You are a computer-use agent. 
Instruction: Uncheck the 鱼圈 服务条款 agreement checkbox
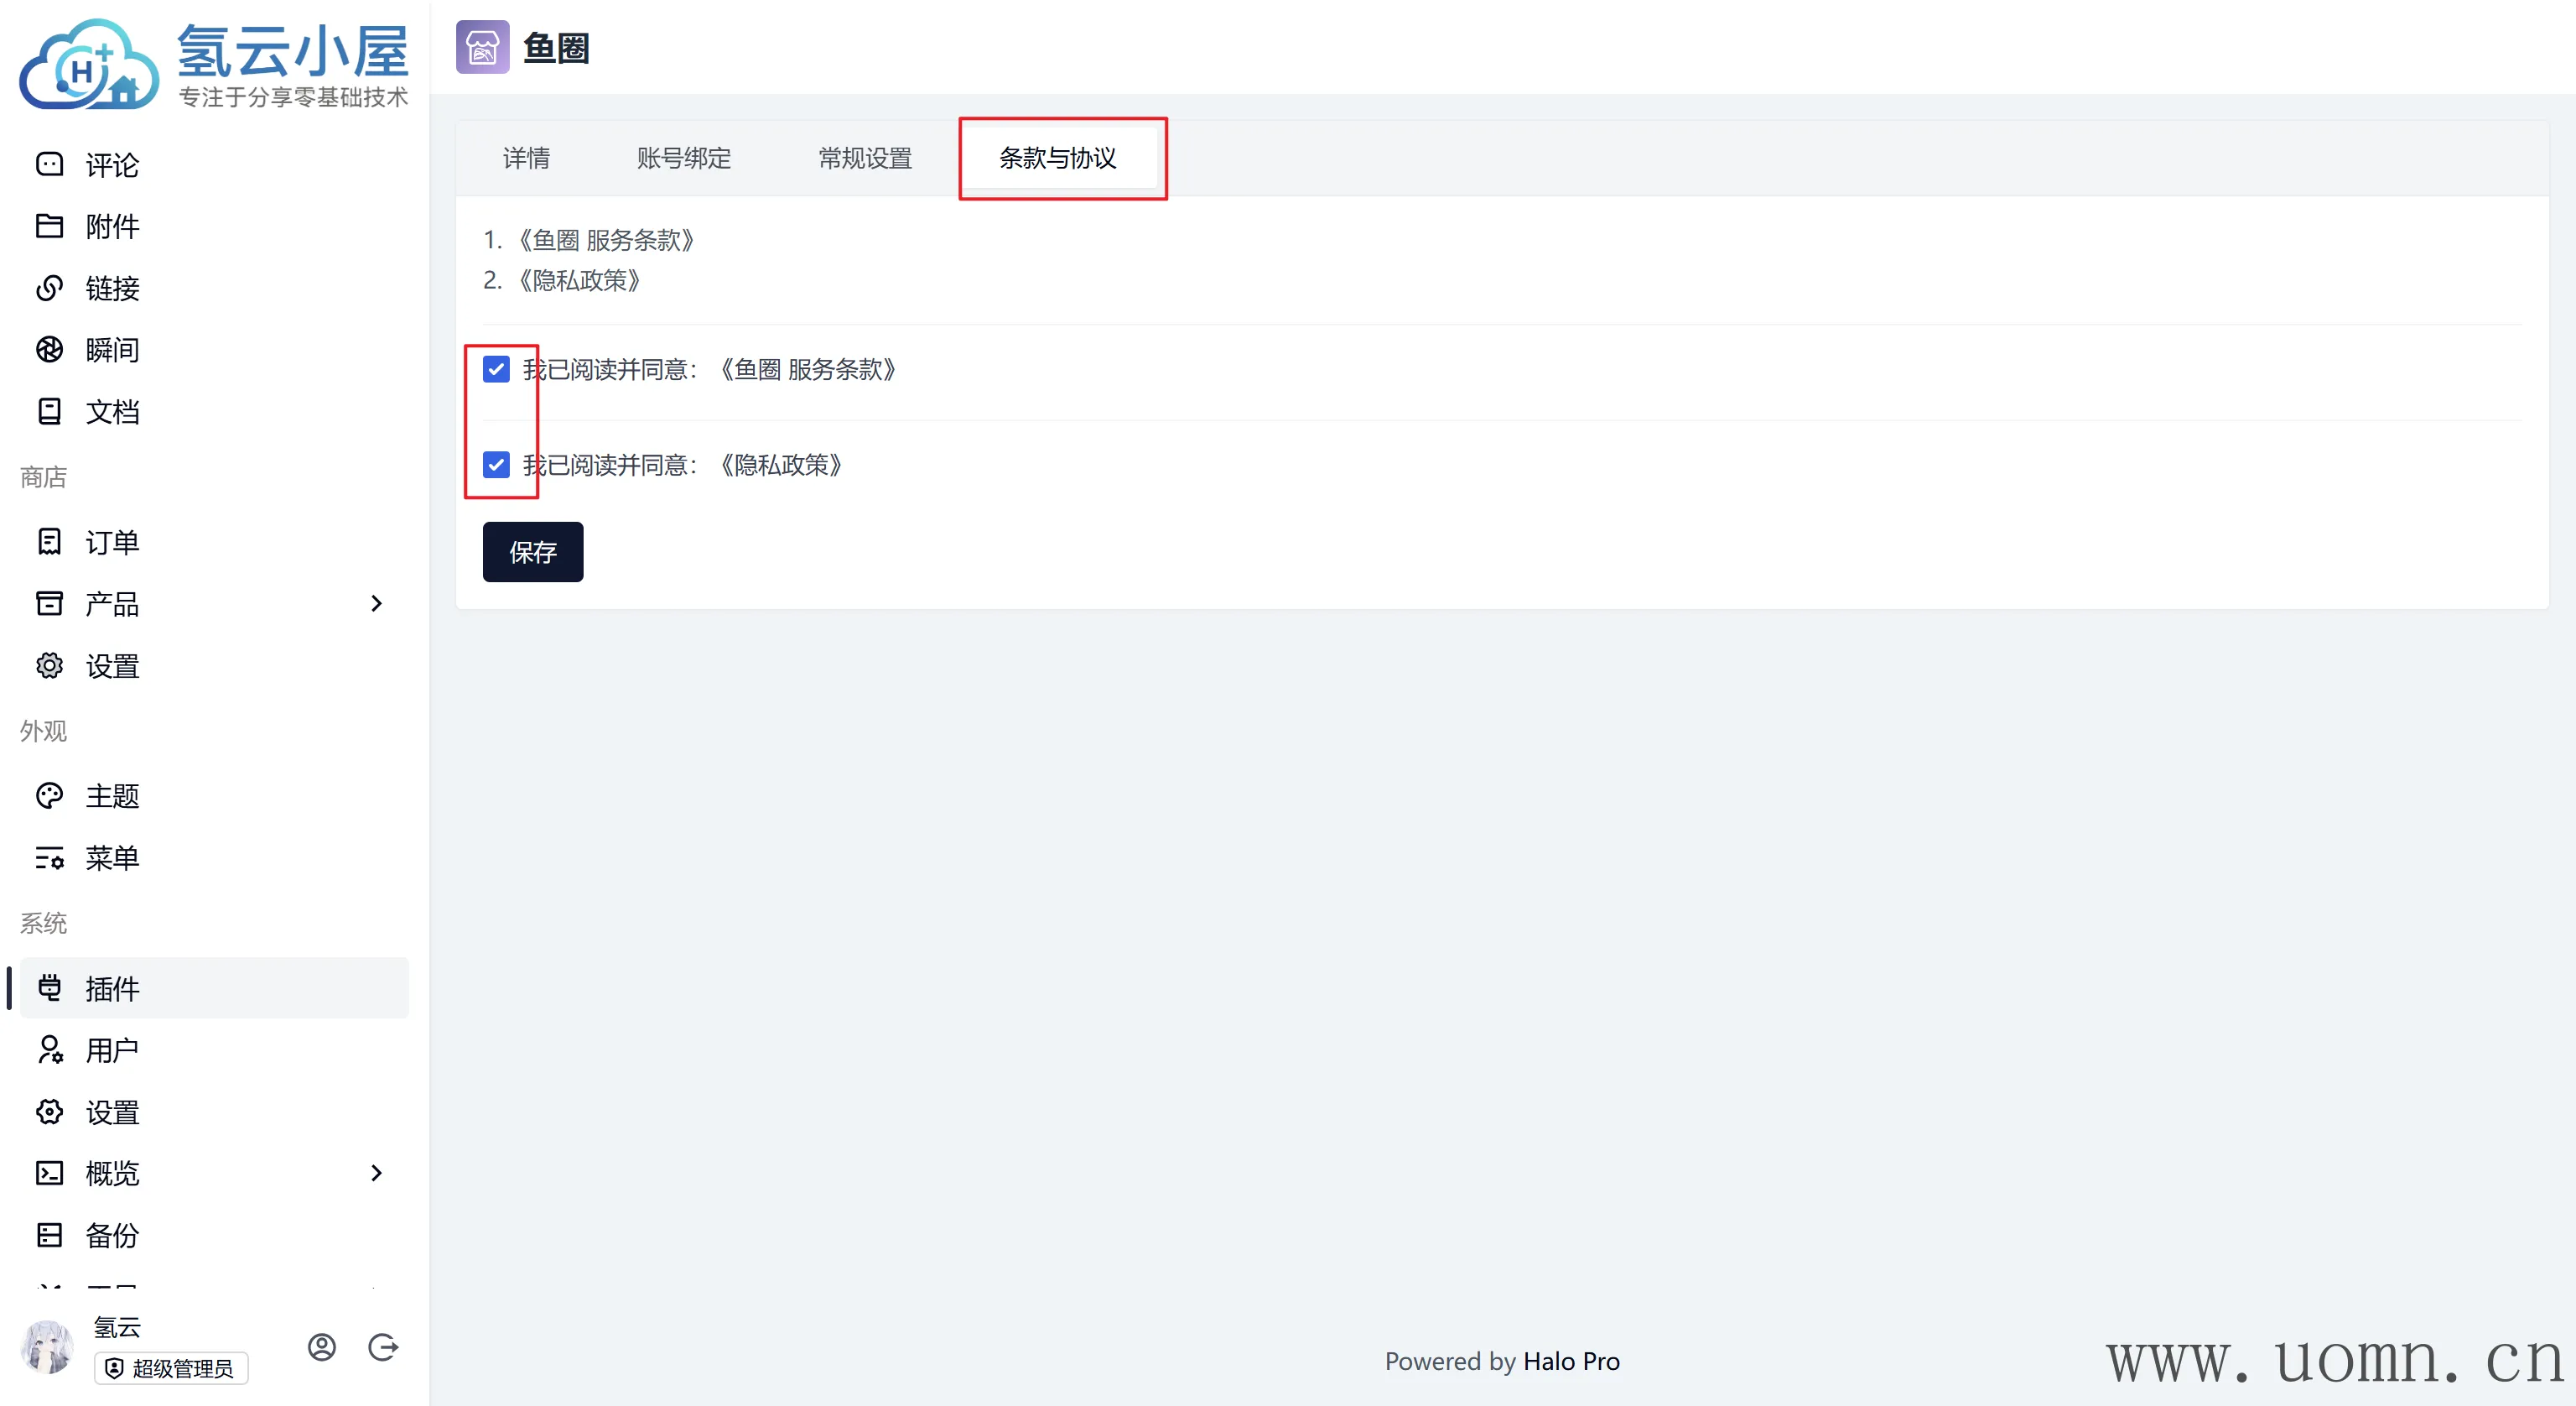pos(496,369)
